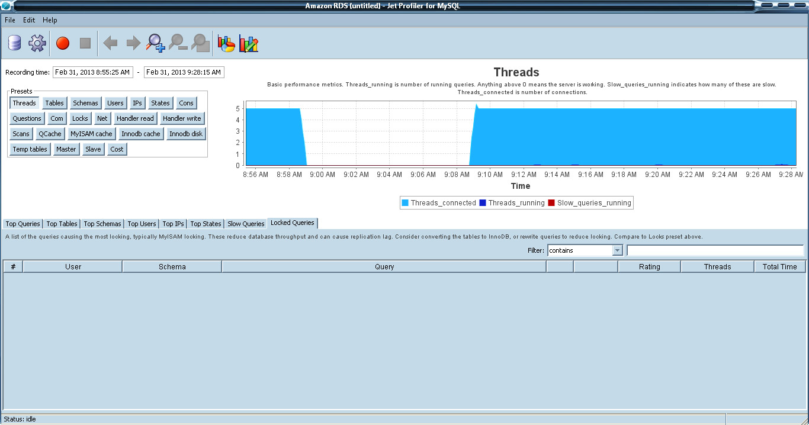Sort by the Rating column header
Image resolution: width=809 pixels, height=425 pixels.
click(x=649, y=266)
